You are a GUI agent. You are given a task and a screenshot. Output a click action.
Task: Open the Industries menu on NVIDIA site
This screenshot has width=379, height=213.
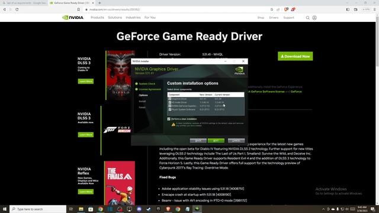pos(133,18)
